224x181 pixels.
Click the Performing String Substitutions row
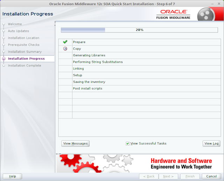[140, 62]
